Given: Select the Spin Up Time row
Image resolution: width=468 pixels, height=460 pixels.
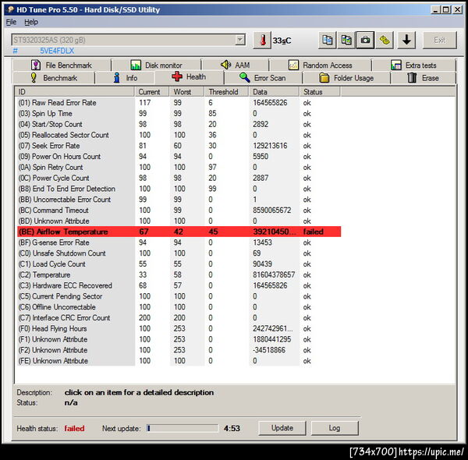Looking at the screenshot, I should [179, 113].
